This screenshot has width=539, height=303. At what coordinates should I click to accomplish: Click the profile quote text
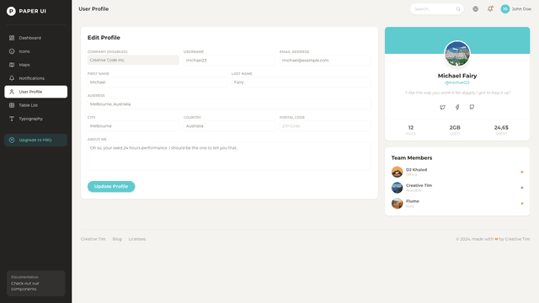pos(457,93)
